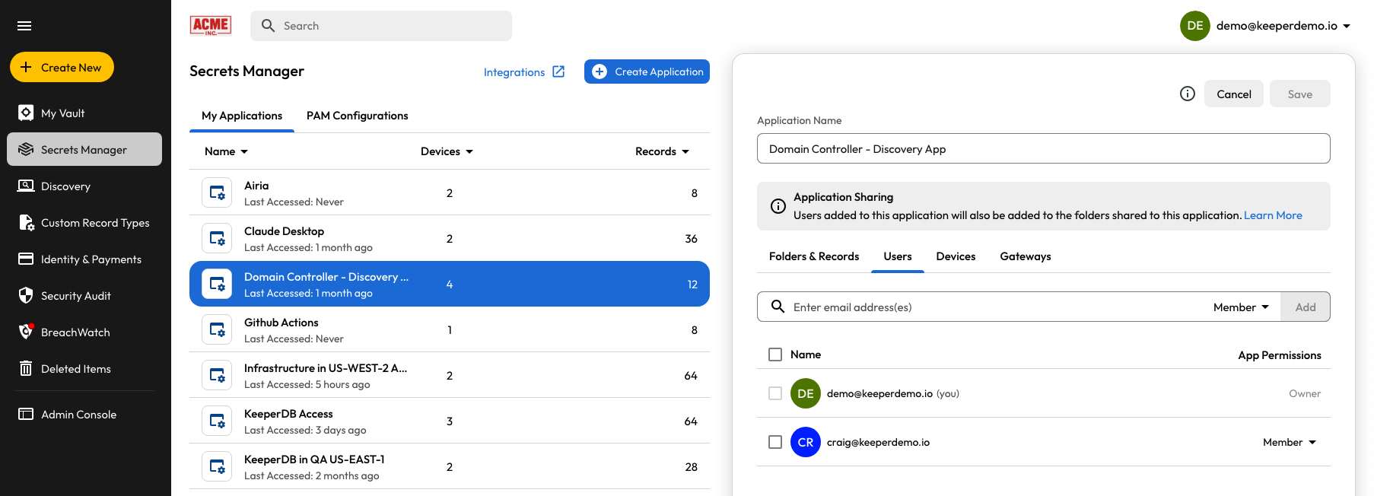Expand the demo@keeperdemo.io account menu
The width and height of the screenshot is (1374, 496).
[x=1346, y=26]
